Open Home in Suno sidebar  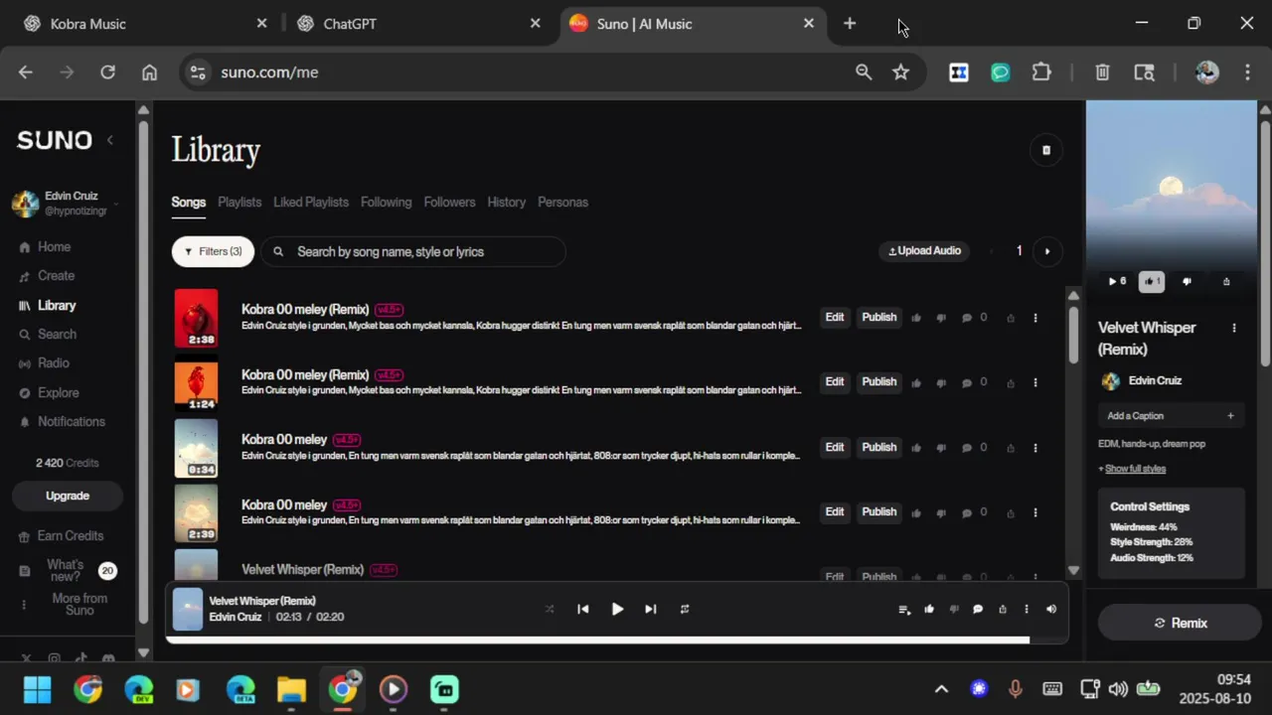point(55,247)
